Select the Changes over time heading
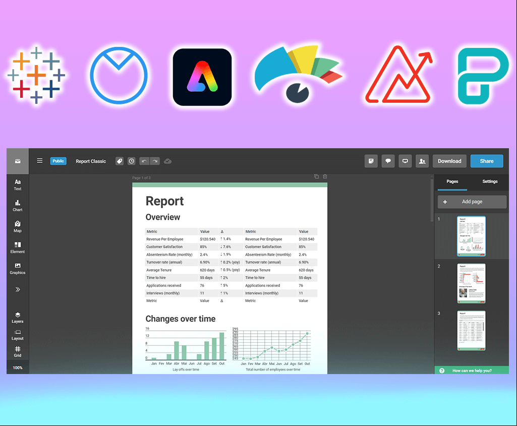Screen dimensions: 517x426 (181, 319)
